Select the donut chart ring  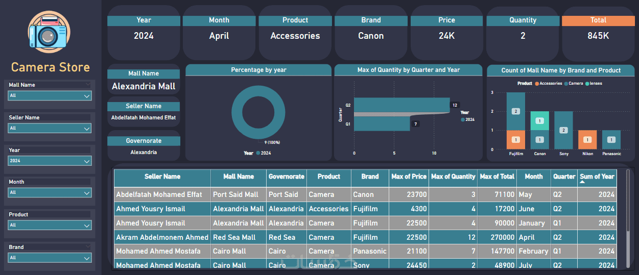coord(258,112)
